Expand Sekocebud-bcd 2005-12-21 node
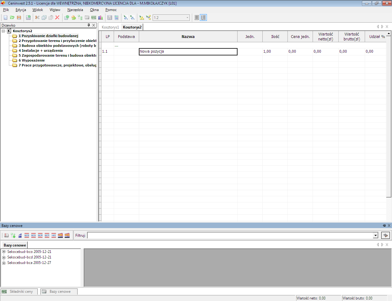 (4, 258)
